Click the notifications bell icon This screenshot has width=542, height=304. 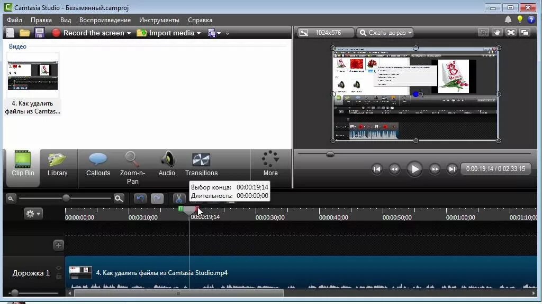pyautogui.click(x=508, y=20)
